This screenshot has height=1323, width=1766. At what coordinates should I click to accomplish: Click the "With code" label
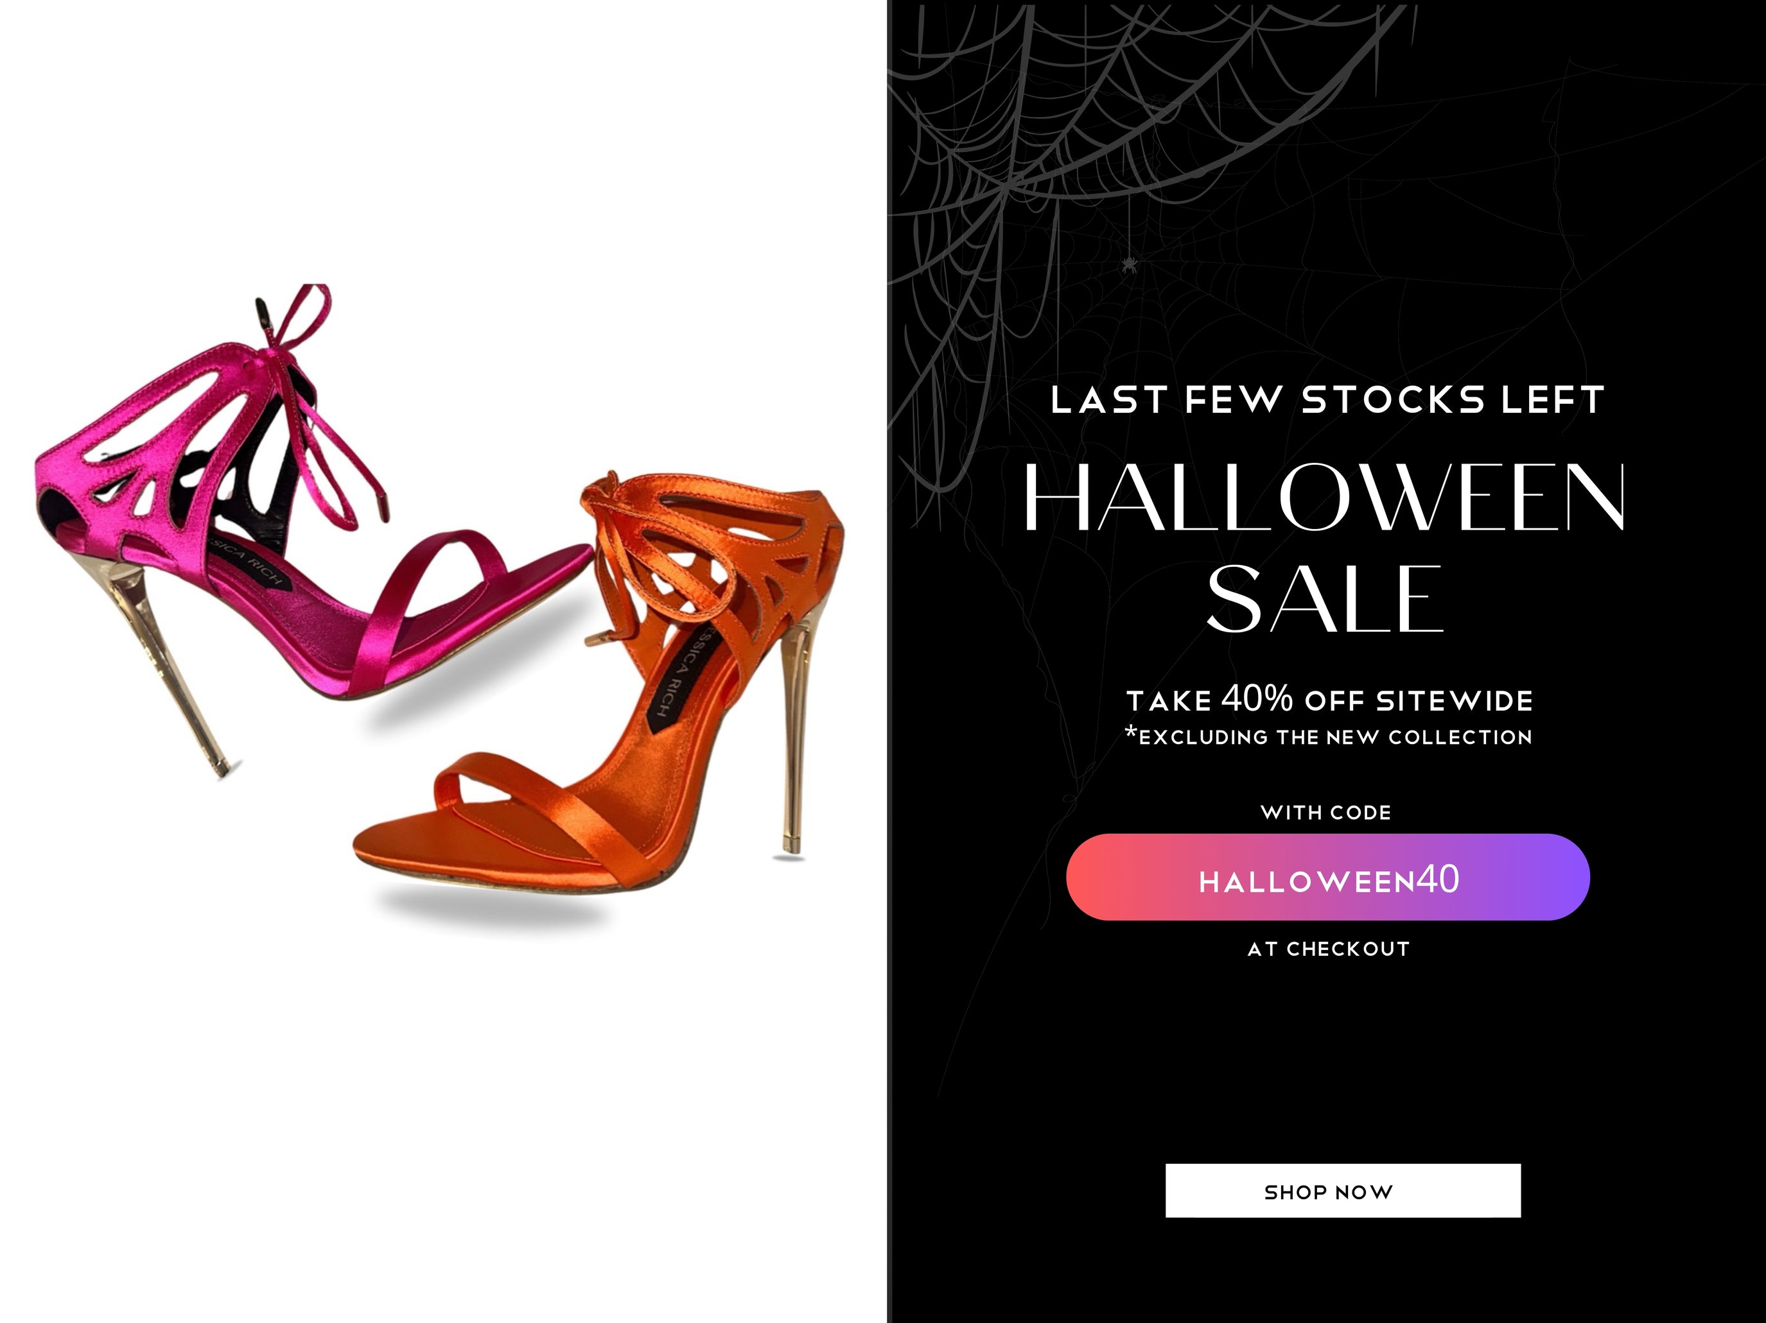click(x=1326, y=812)
